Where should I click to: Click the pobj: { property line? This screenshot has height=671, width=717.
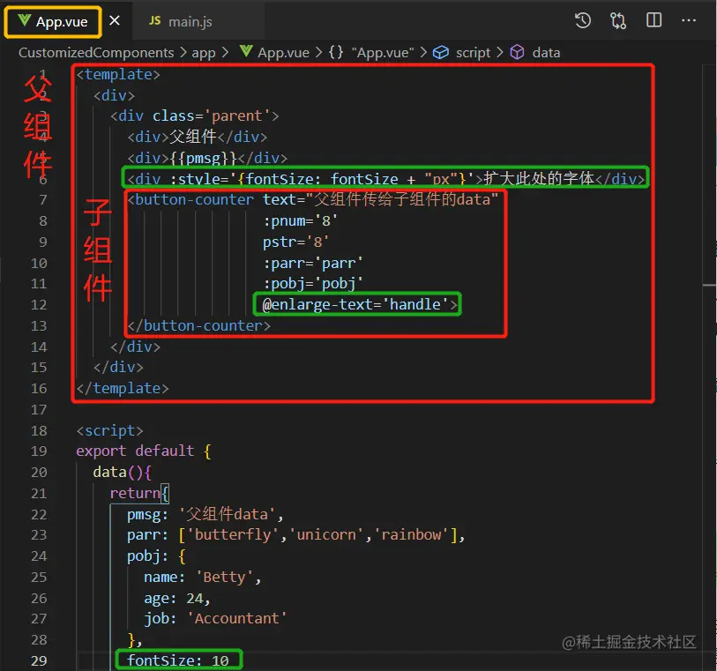point(156,556)
